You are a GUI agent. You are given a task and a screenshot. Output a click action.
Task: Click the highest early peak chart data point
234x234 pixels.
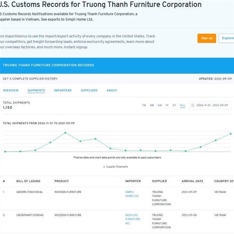pos(65,133)
